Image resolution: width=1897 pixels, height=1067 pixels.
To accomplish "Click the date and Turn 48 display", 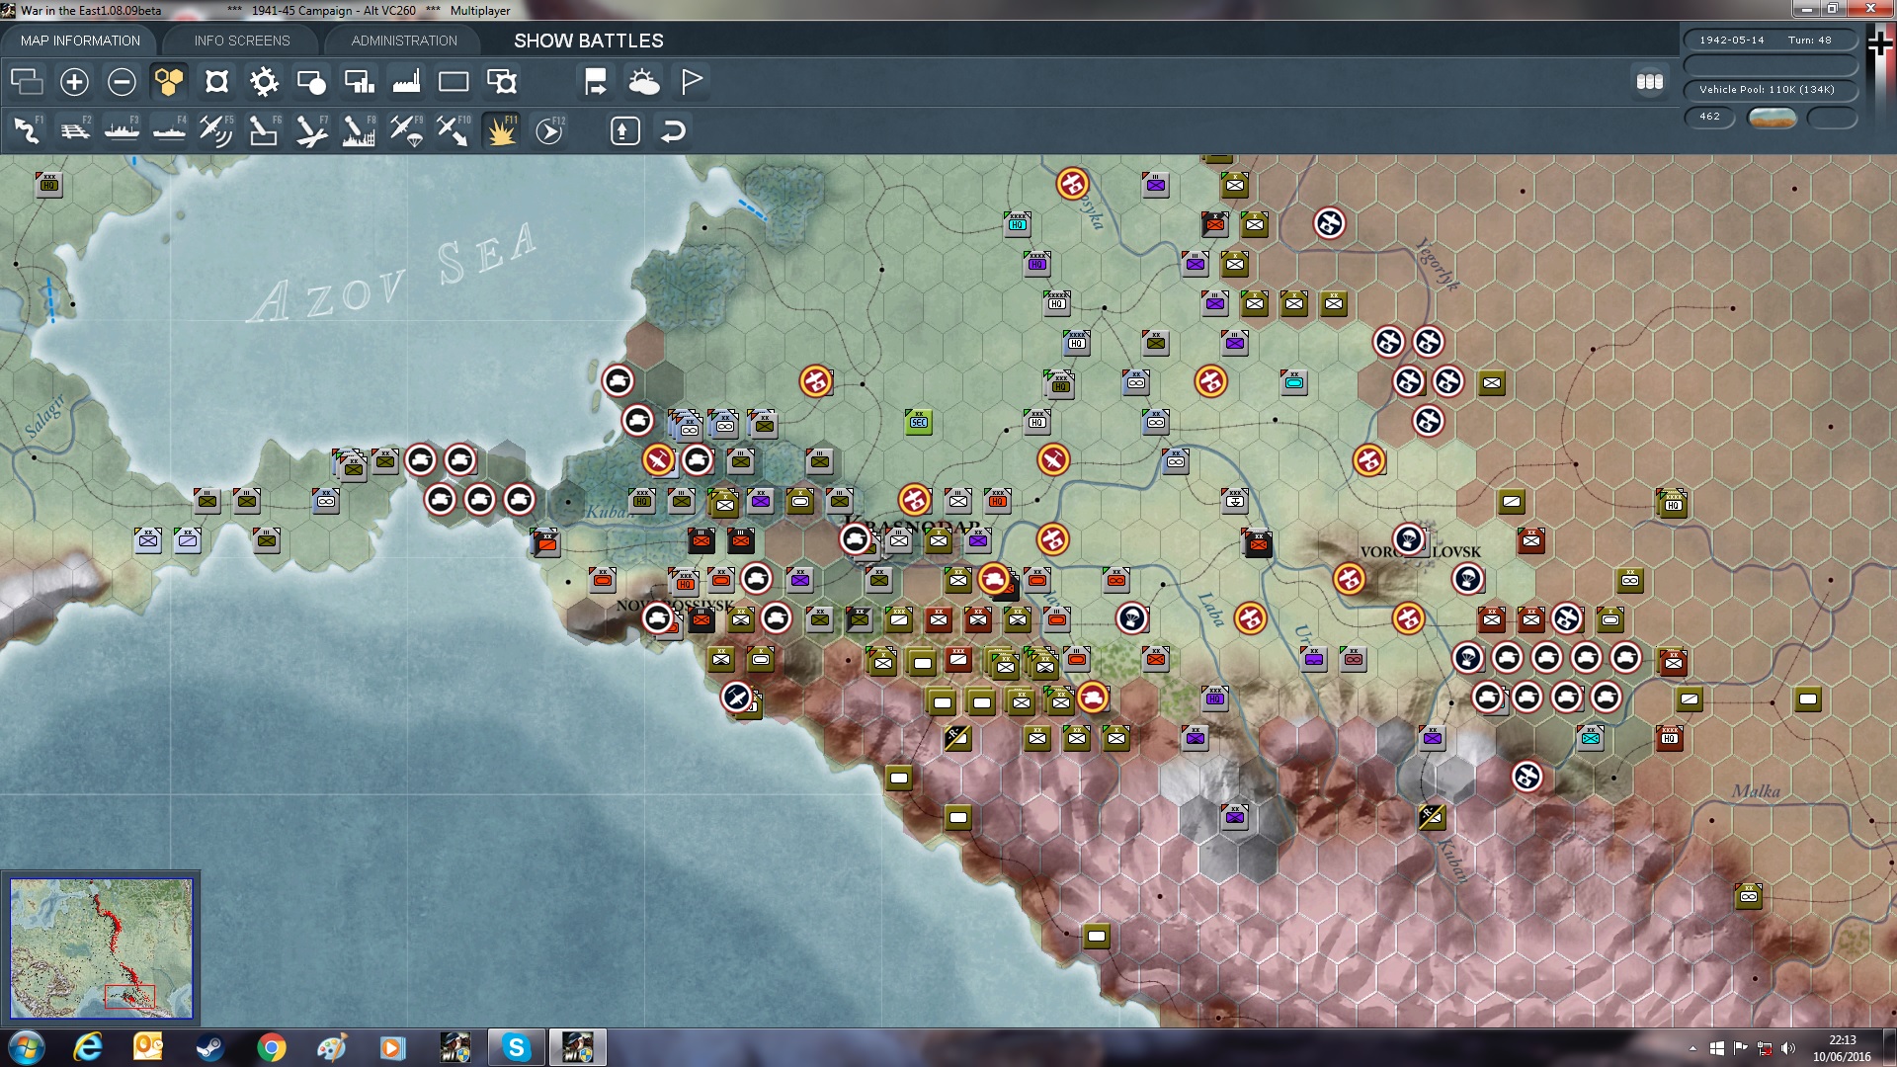I will pyautogui.click(x=1768, y=41).
